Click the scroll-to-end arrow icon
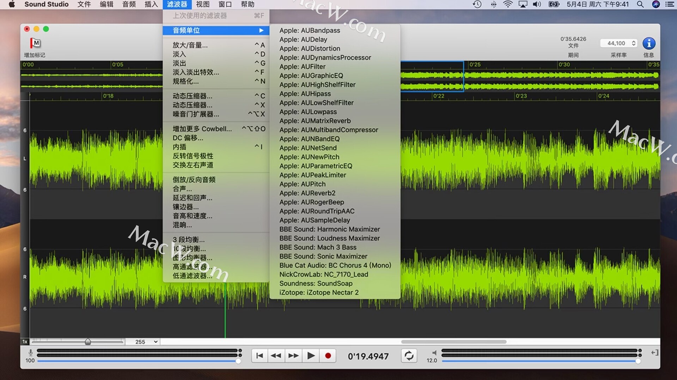The width and height of the screenshot is (677, 380). tap(655, 353)
